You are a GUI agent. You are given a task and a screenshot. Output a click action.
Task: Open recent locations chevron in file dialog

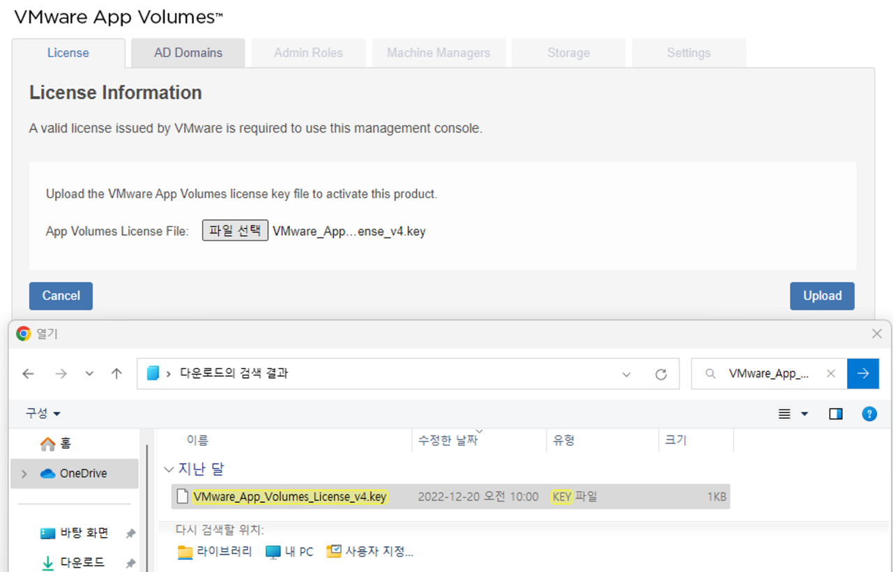(x=89, y=374)
